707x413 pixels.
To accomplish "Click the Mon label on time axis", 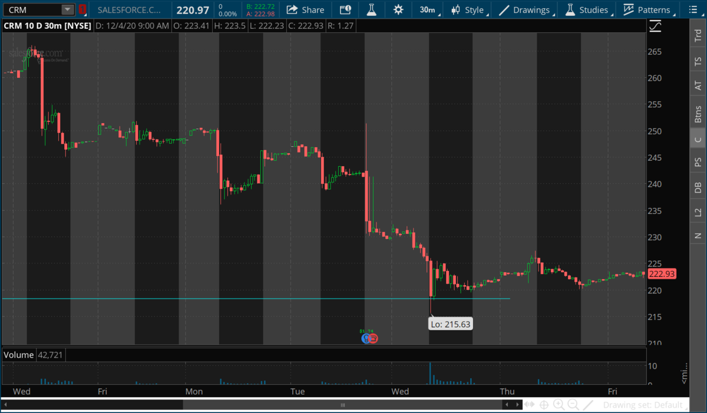I will (x=194, y=391).
